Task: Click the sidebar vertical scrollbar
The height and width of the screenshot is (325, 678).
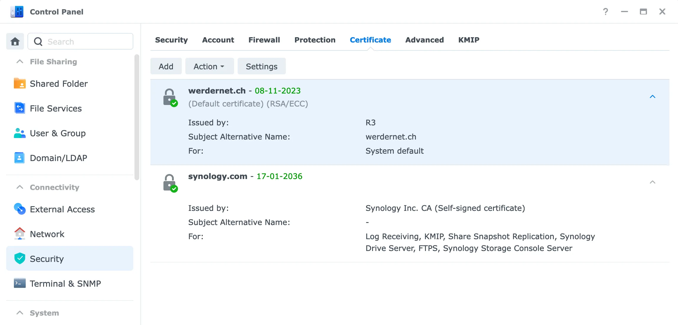Action: [137, 117]
